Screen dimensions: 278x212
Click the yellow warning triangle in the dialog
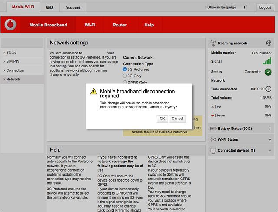94,92
